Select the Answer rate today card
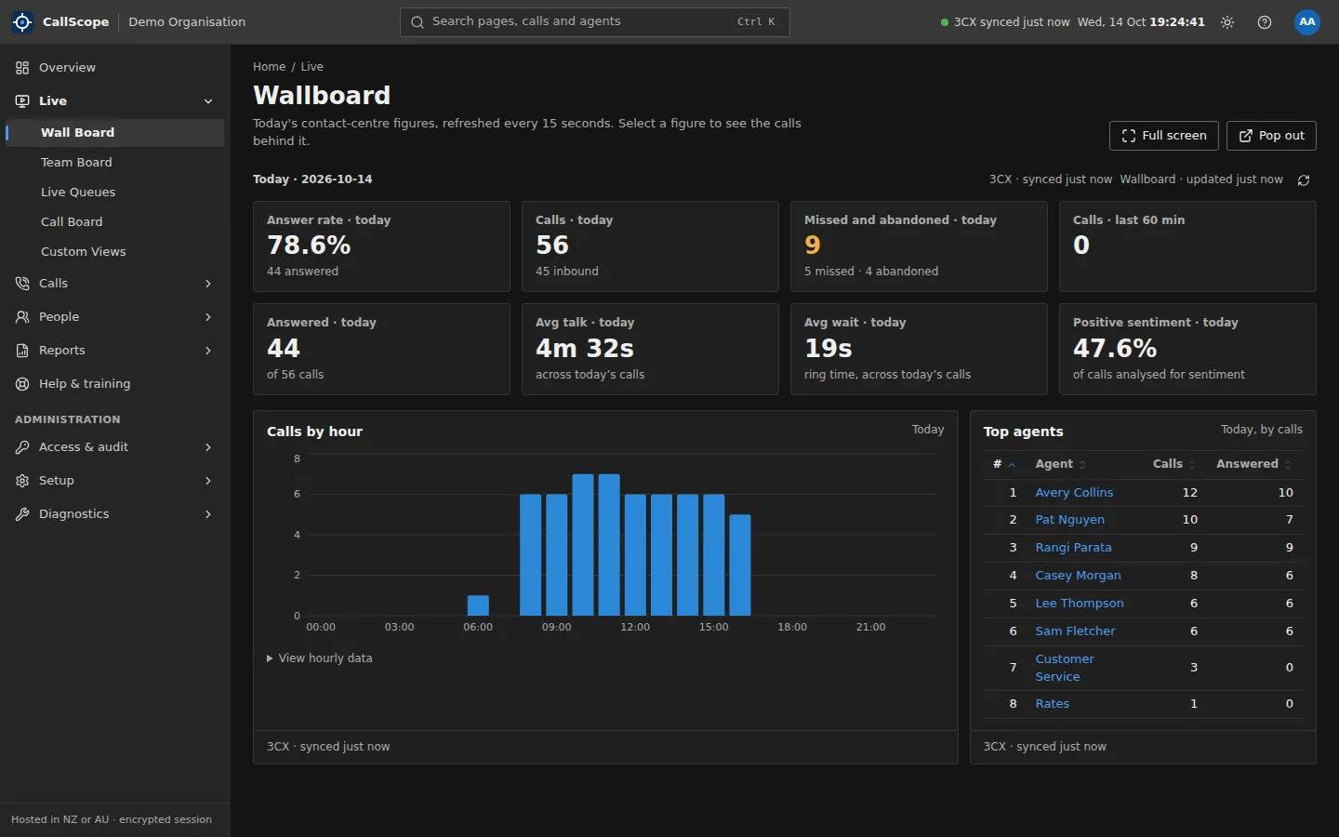 coord(381,246)
